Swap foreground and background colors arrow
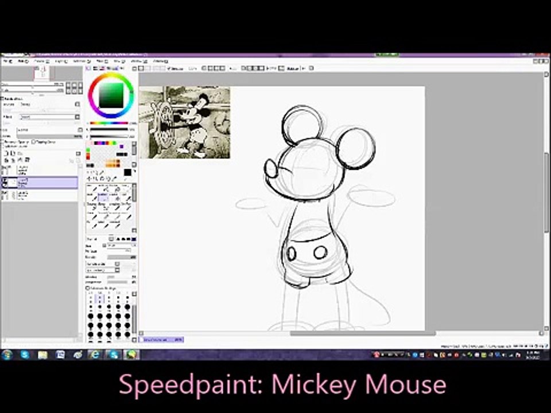The image size is (551, 413). click(134, 171)
